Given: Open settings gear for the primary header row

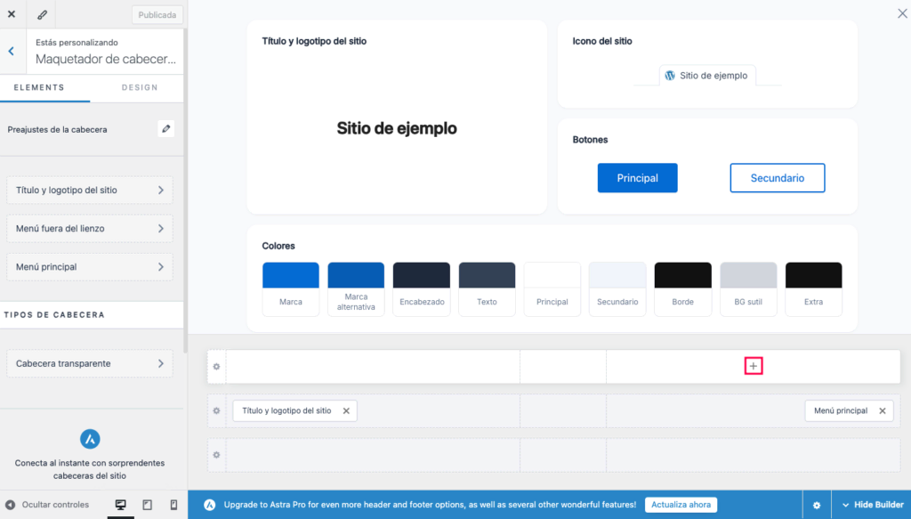Looking at the screenshot, I should pyautogui.click(x=216, y=411).
